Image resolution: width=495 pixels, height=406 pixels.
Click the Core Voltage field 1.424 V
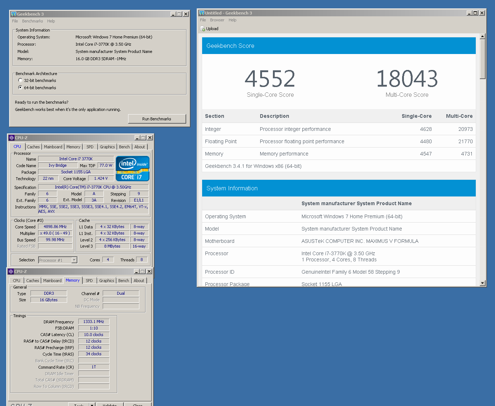tap(101, 178)
